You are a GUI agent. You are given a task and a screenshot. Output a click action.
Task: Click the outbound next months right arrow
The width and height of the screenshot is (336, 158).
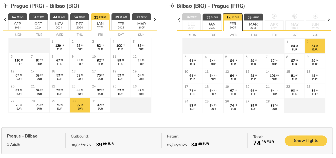click(x=155, y=20)
